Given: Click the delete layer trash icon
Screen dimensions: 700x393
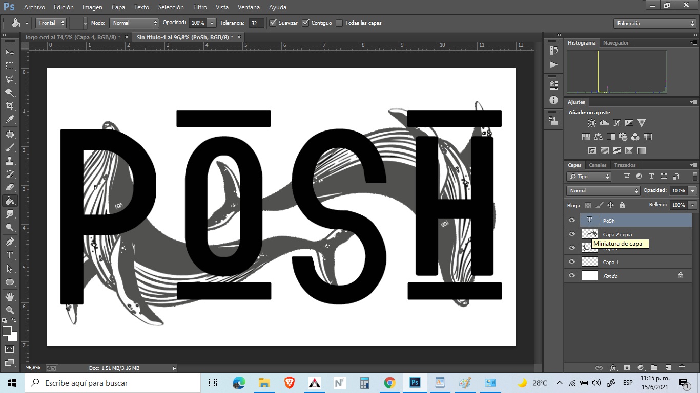Looking at the screenshot, I should (x=682, y=367).
